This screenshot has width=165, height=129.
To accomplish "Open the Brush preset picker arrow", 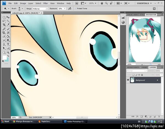I will [x=22, y=9].
